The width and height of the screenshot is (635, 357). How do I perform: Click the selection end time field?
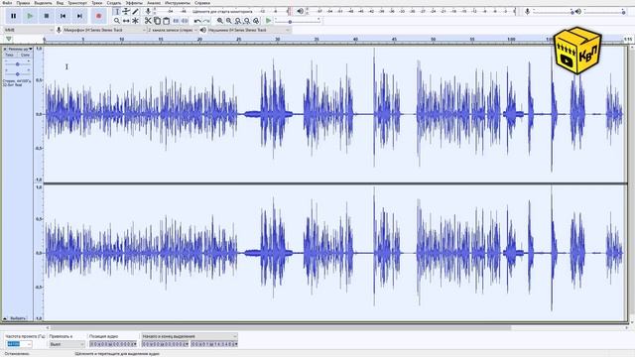pyautogui.click(x=214, y=344)
